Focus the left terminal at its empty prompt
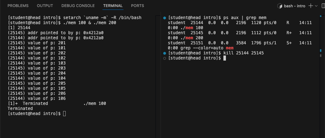Viewport: 325px width, 138px height. tap(65, 114)
